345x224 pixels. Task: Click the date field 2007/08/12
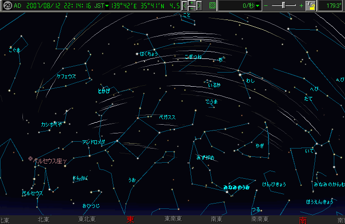click(x=41, y=6)
